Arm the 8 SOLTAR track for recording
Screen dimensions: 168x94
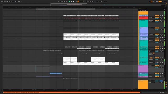tap(162, 16)
